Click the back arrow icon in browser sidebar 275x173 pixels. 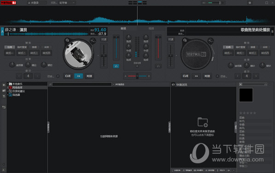4,107
